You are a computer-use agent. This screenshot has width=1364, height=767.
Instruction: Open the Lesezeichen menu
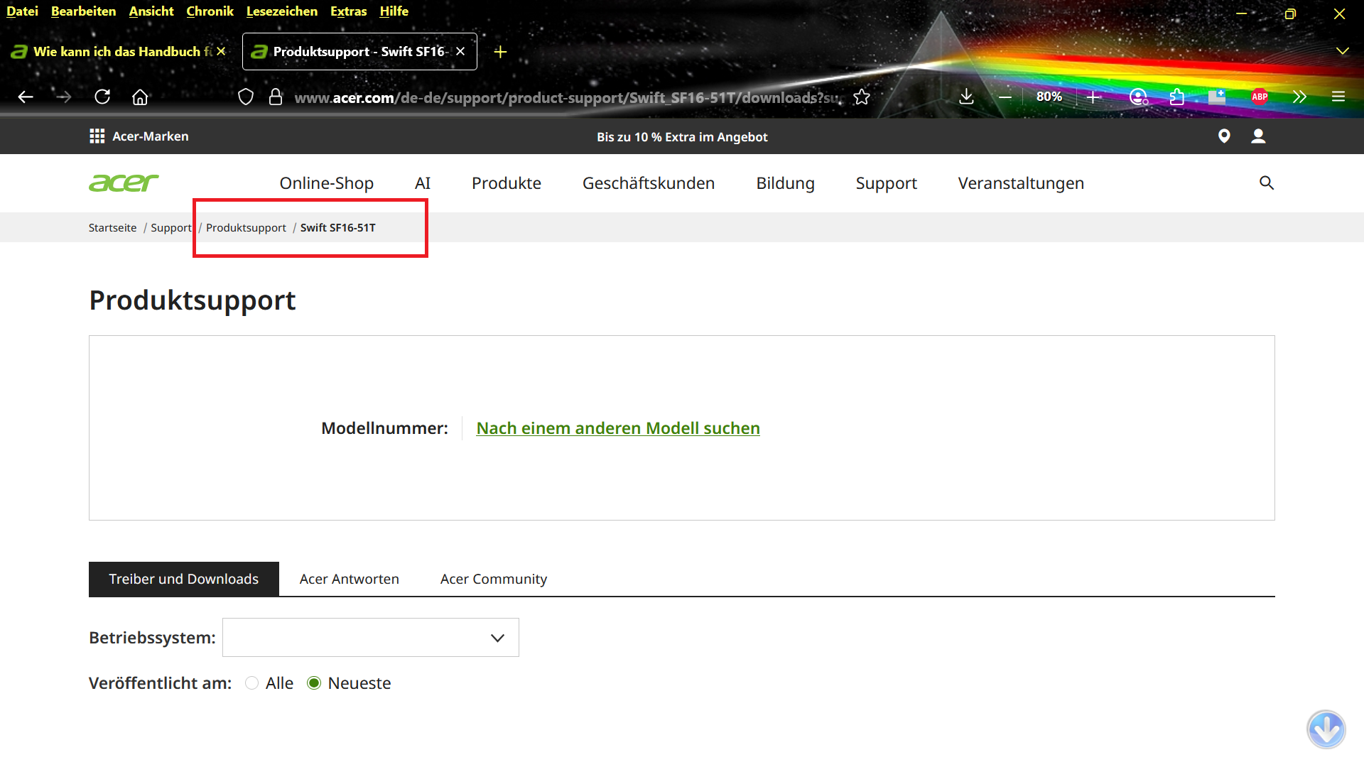(282, 11)
